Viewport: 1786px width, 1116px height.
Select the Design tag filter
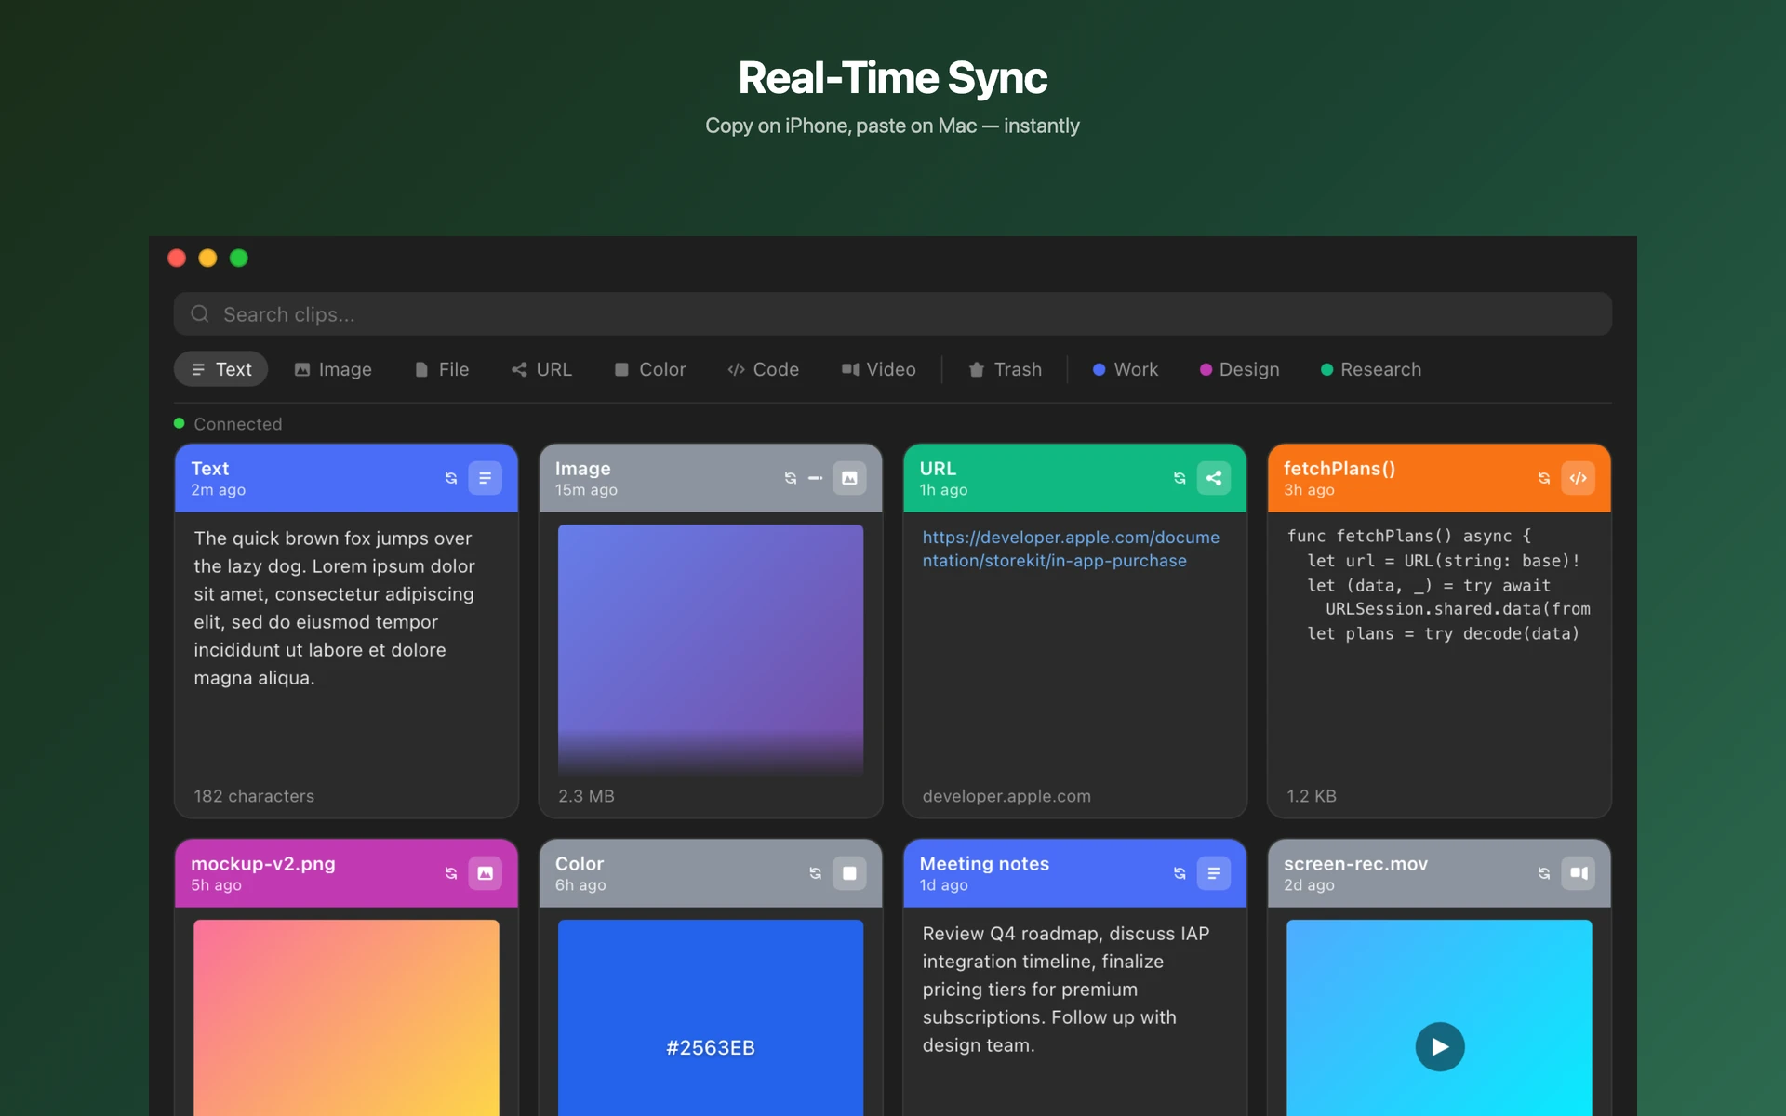[1240, 369]
